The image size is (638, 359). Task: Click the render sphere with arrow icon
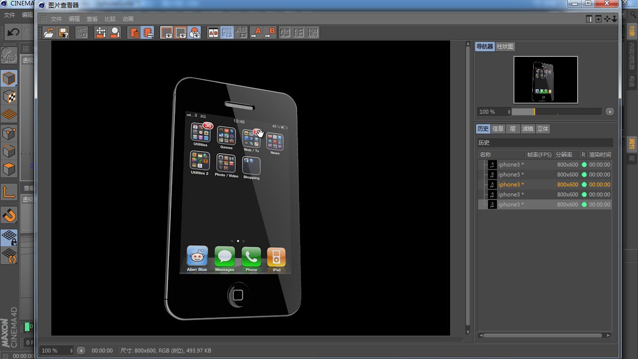pyautogui.click(x=115, y=33)
